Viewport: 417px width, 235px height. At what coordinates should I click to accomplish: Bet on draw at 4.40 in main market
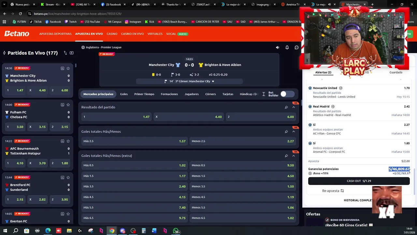[x=189, y=117]
